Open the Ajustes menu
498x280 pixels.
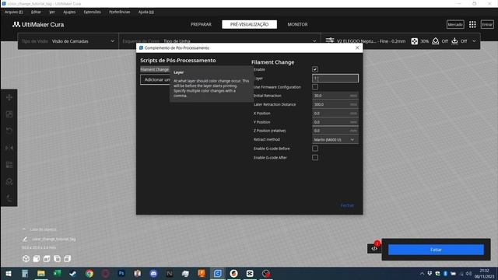point(69,12)
